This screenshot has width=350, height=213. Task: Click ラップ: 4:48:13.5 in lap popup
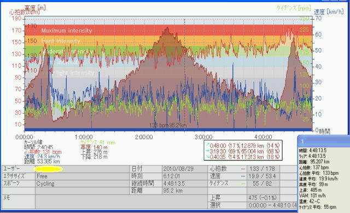pyautogui.click(x=312, y=156)
